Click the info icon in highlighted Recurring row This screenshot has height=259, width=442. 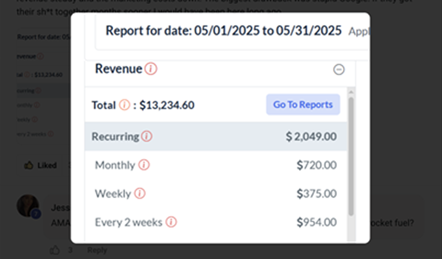pyautogui.click(x=147, y=136)
